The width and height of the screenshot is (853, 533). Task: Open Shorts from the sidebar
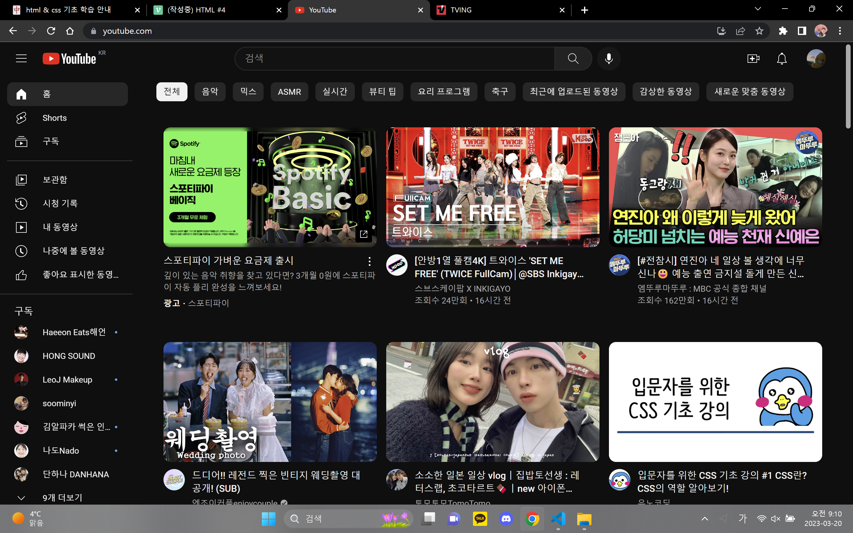(x=54, y=118)
